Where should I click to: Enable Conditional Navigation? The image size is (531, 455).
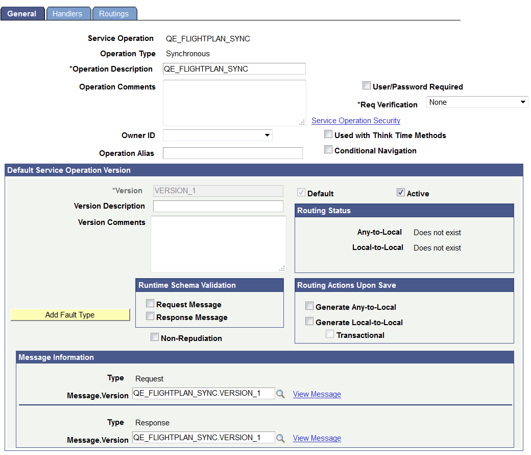tap(328, 150)
